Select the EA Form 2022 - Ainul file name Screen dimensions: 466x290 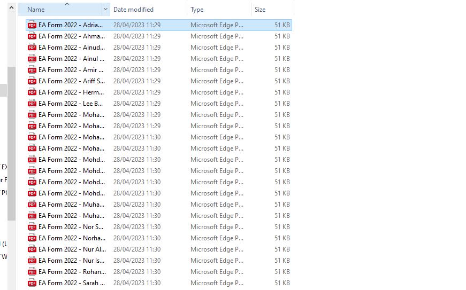[x=72, y=59]
